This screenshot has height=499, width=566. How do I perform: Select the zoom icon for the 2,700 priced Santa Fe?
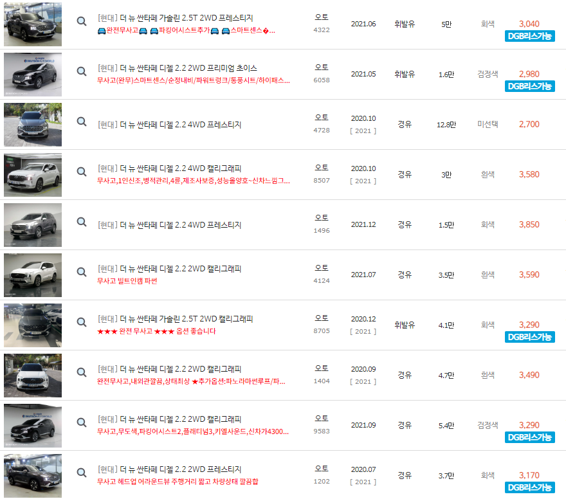81,122
